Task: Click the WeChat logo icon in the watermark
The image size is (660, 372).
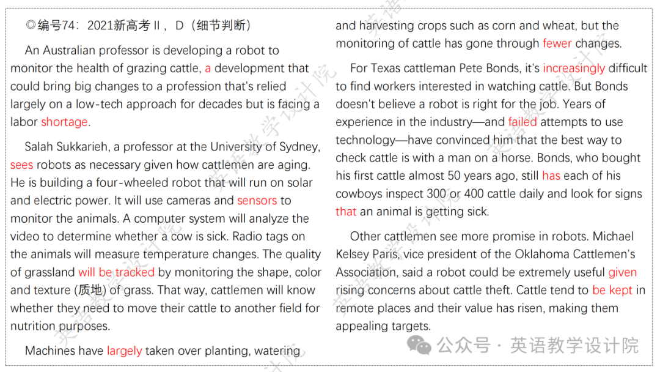Action: click(x=419, y=345)
